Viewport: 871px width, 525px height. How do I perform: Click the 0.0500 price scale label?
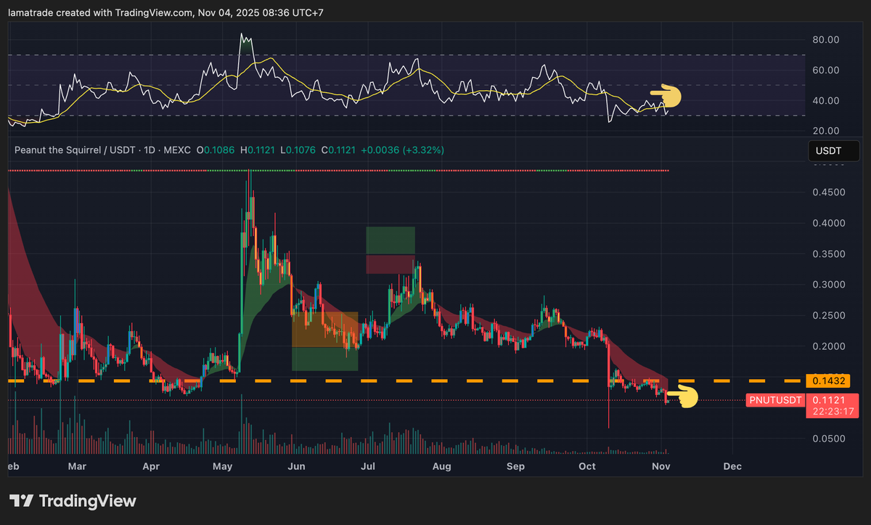coord(827,439)
